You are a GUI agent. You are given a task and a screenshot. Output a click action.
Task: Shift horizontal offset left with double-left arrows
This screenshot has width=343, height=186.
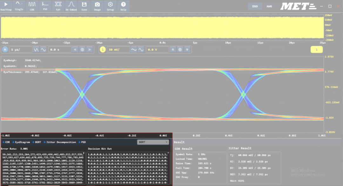tap(75, 49)
